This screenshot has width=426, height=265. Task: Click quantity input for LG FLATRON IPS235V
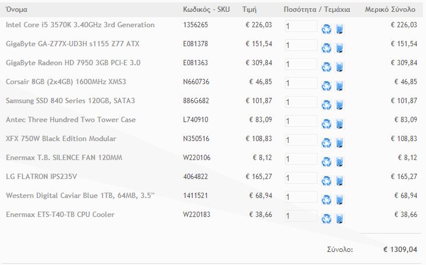(301, 178)
